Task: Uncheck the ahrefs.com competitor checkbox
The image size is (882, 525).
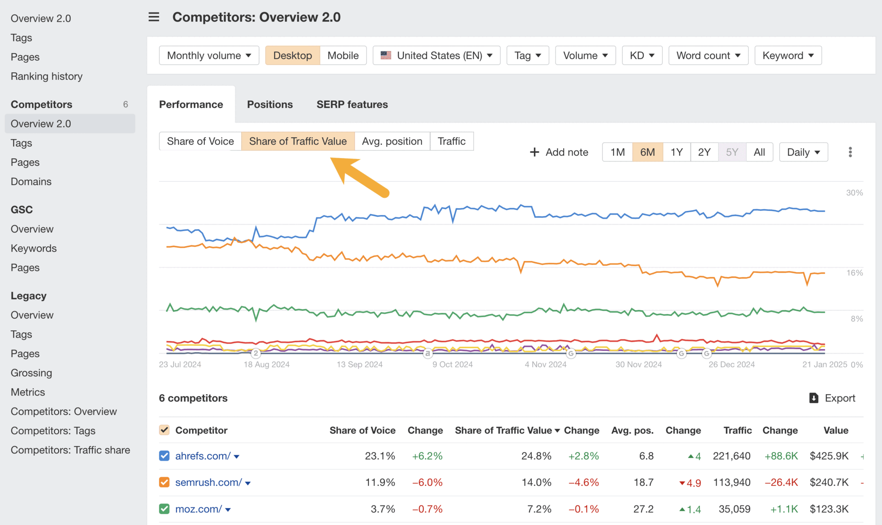Action: (x=164, y=456)
